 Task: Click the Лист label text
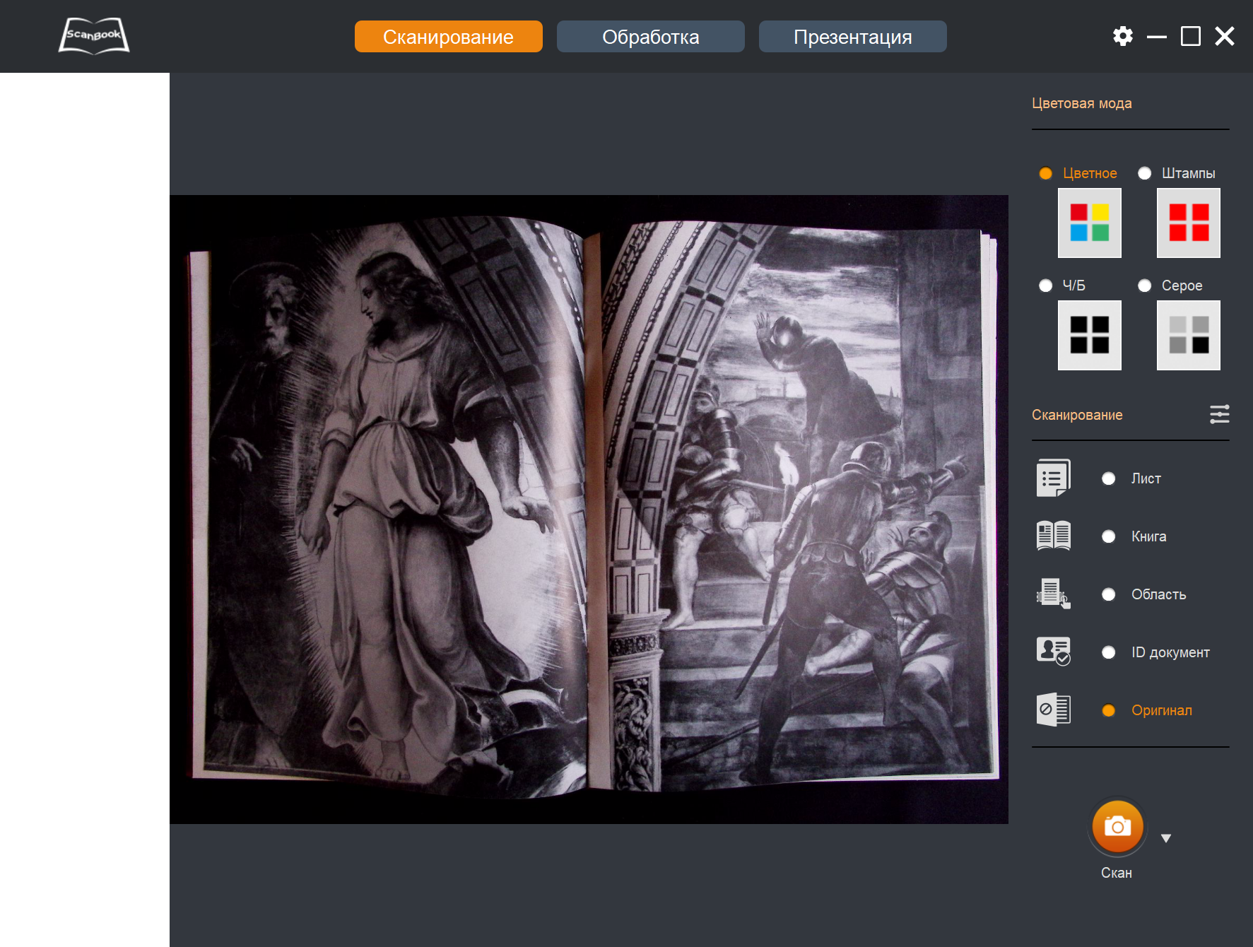click(1146, 478)
